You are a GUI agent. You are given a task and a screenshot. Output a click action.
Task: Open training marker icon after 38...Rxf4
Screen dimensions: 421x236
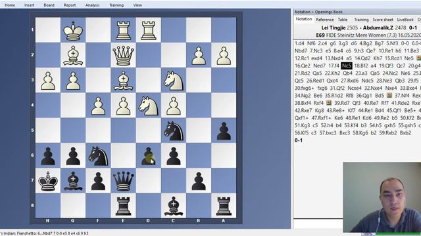pos(329,103)
